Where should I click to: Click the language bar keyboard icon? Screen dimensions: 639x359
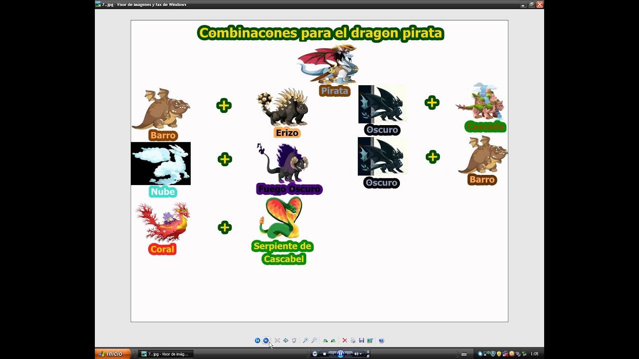pyautogui.click(x=464, y=354)
